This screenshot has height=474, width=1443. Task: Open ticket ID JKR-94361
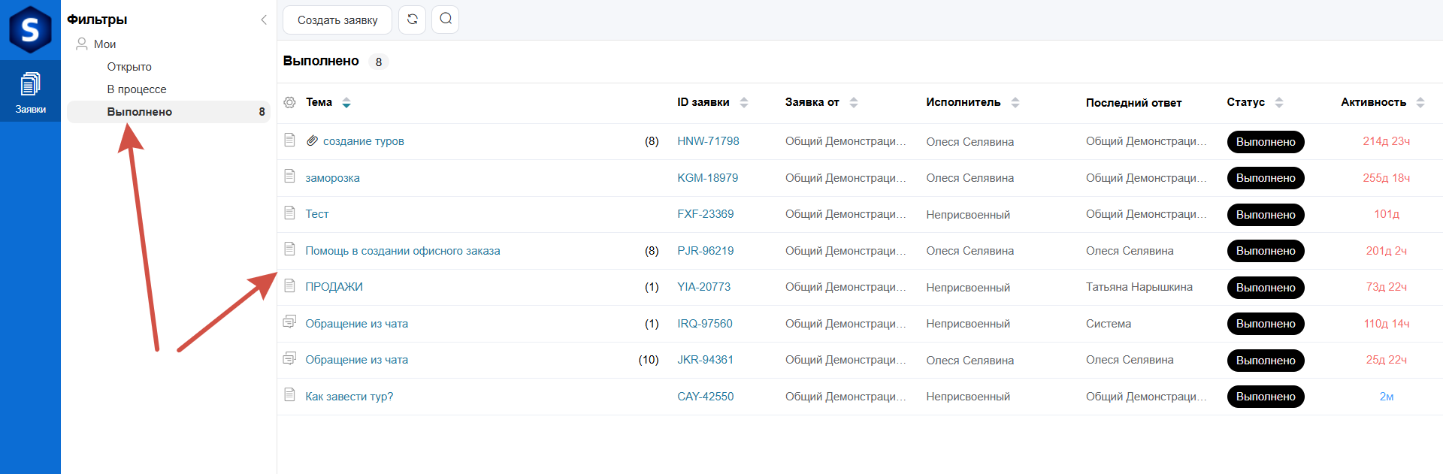click(705, 360)
